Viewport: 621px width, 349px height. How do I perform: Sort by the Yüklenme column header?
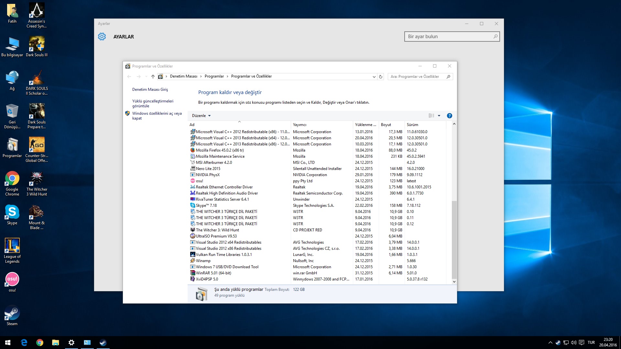click(x=365, y=124)
